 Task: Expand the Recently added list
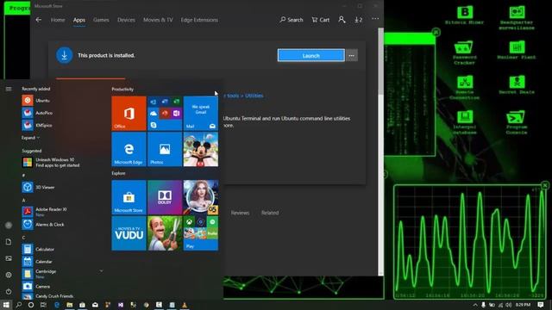pos(30,138)
